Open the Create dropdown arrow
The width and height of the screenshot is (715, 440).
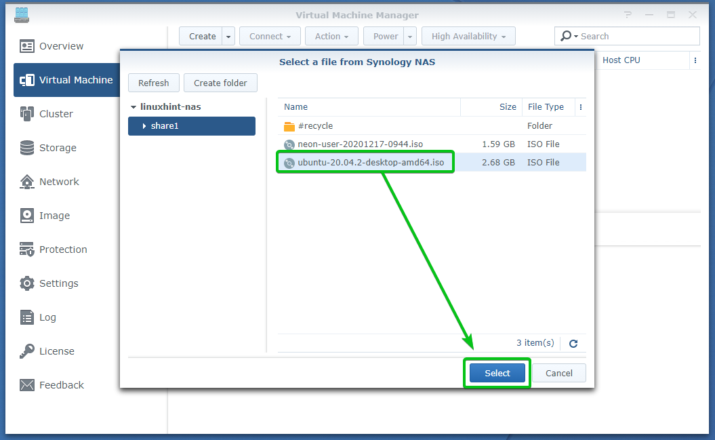pos(228,36)
